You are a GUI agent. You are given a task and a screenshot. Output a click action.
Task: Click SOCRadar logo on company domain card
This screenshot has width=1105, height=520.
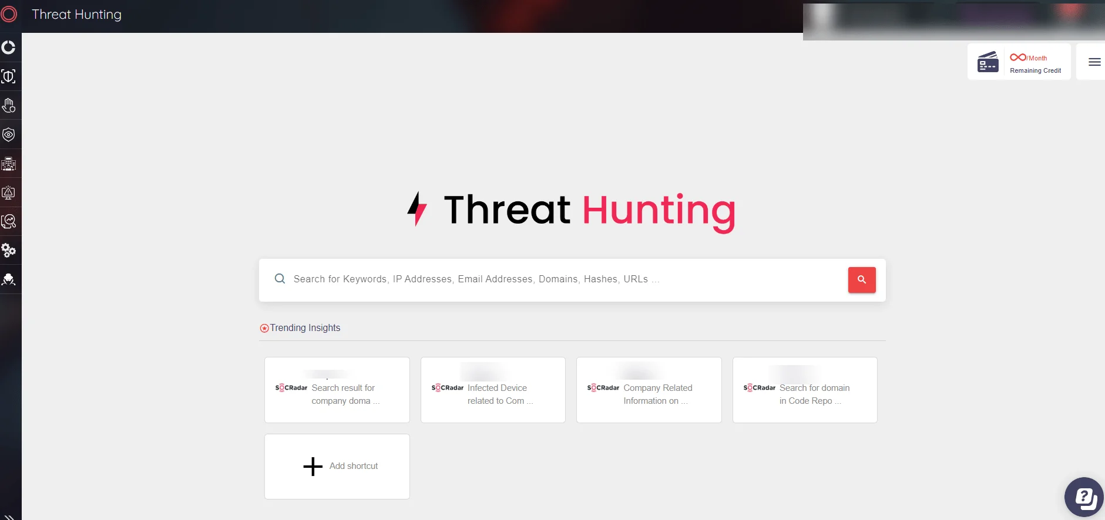291,387
